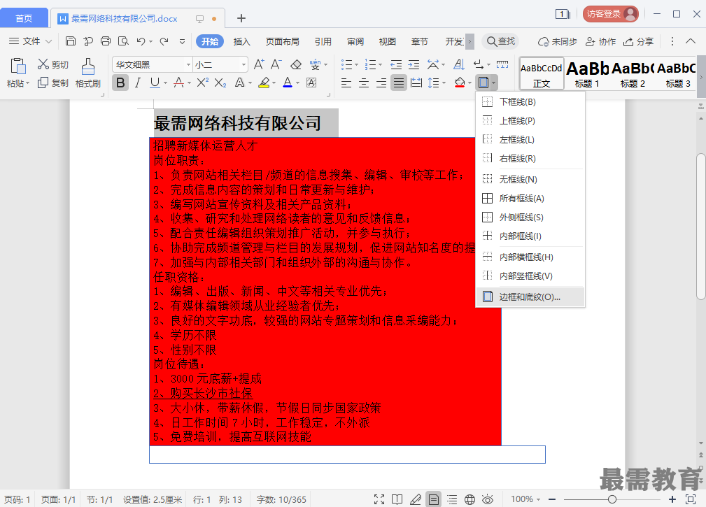Go to the 首页 home tab
The height and width of the screenshot is (507, 706).
coord(24,18)
